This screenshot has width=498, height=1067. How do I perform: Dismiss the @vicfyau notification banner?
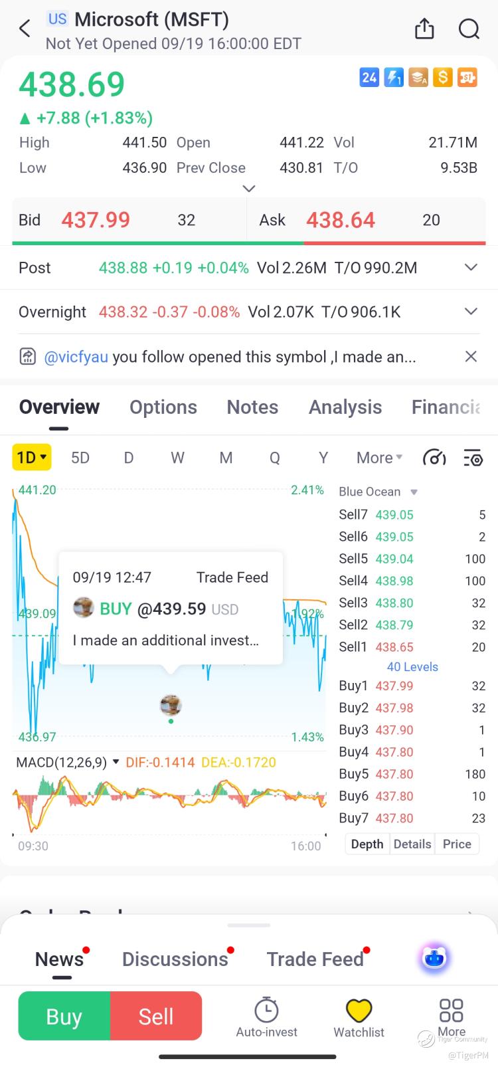[471, 357]
